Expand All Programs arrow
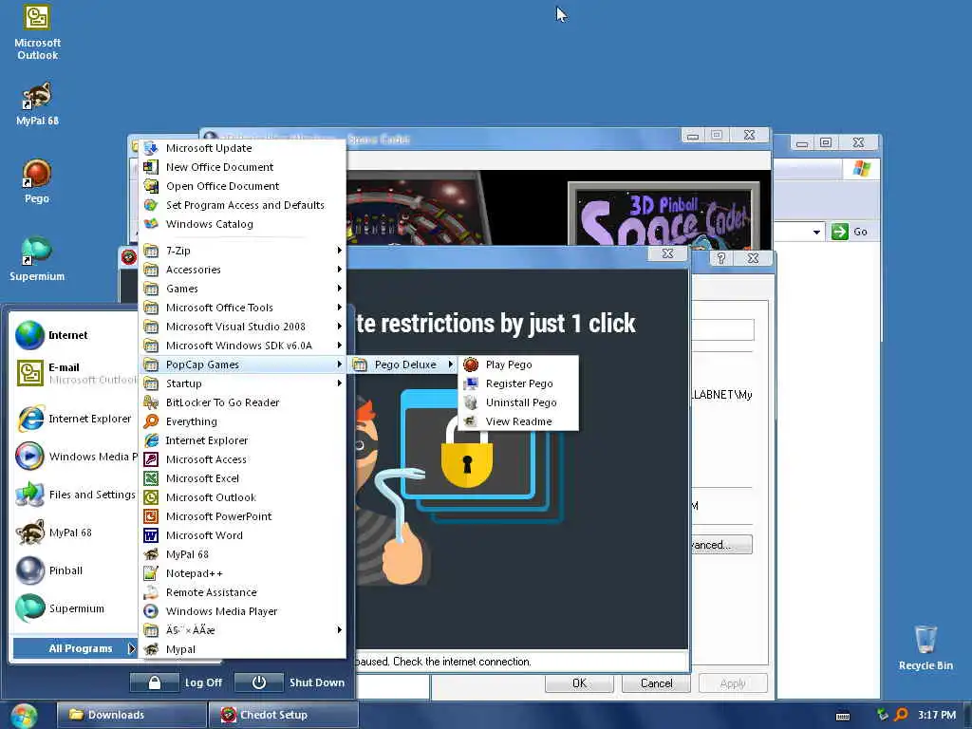 [131, 648]
